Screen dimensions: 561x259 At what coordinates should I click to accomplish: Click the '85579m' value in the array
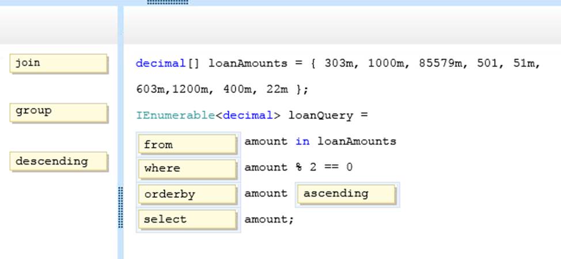[x=445, y=63]
